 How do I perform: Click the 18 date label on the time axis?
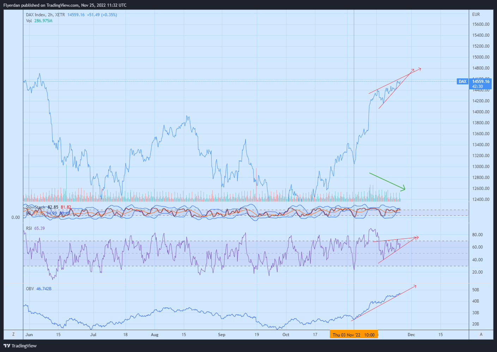[x=125, y=335]
